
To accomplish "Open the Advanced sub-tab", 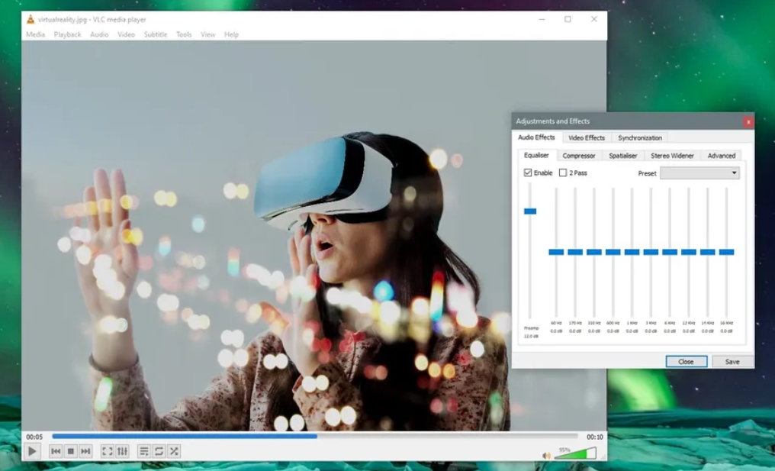I will click(722, 156).
